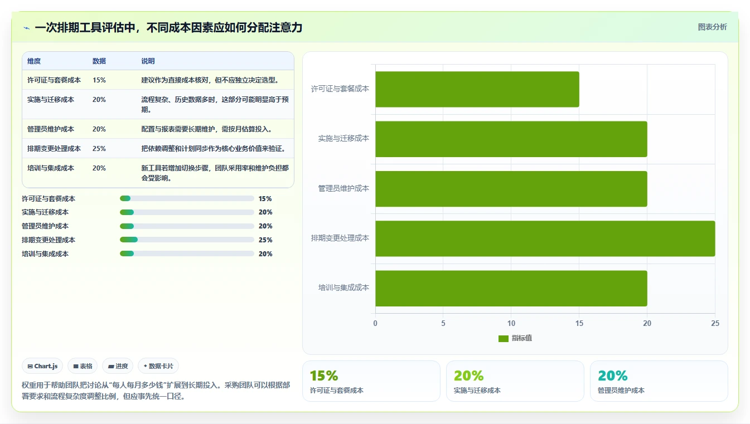750x424 pixels.
Task: Select the 许可证与套餐成本 table cell
Action: (x=54, y=80)
